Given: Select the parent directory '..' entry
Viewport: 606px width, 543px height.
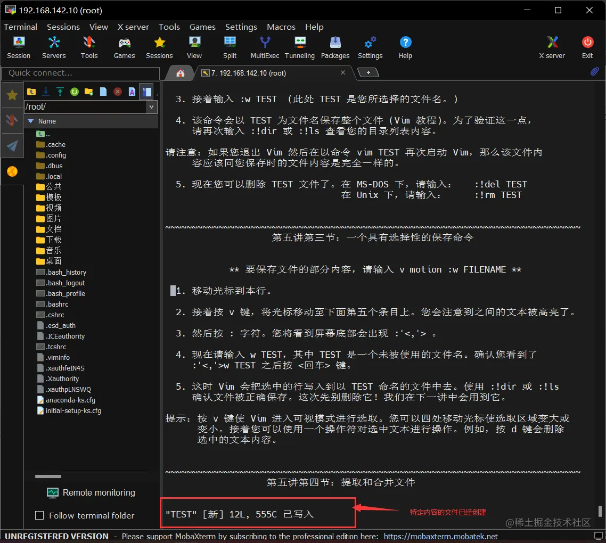Looking at the screenshot, I should [x=43, y=134].
